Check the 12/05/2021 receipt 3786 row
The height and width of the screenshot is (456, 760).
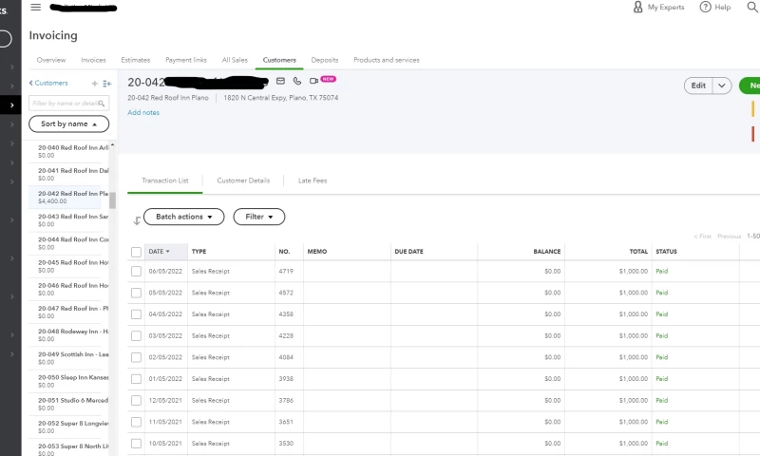[x=136, y=400]
